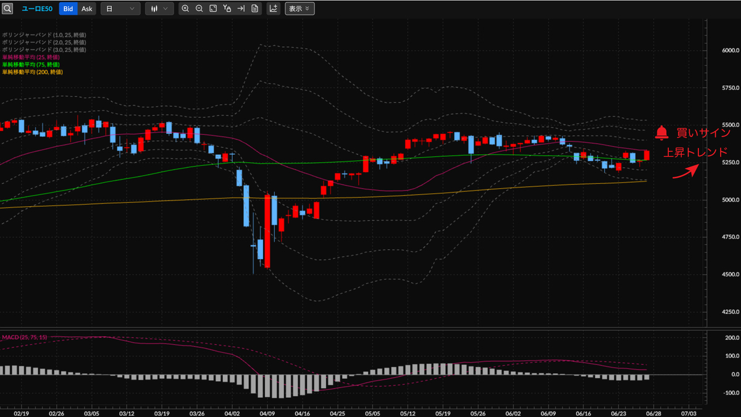Open the add indicator chart icon

(x=273, y=9)
